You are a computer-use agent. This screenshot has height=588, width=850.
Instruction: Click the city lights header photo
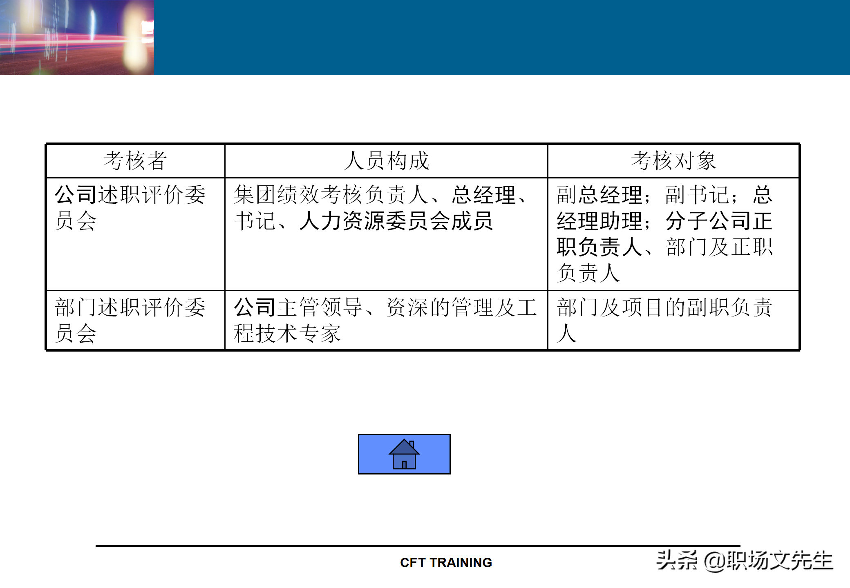[77, 38]
